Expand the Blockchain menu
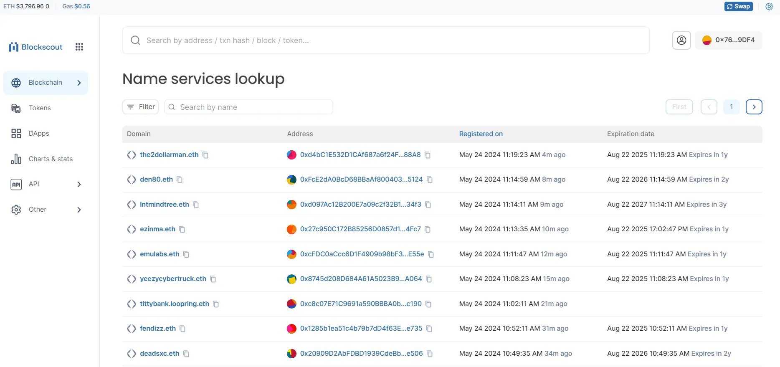Image resolution: width=780 pixels, height=367 pixels. [46, 83]
